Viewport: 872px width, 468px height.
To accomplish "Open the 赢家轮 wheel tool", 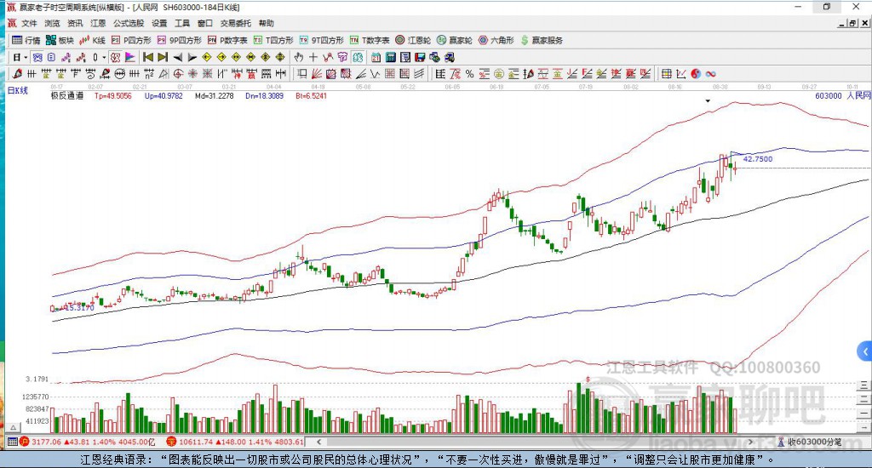I will tap(455, 40).
